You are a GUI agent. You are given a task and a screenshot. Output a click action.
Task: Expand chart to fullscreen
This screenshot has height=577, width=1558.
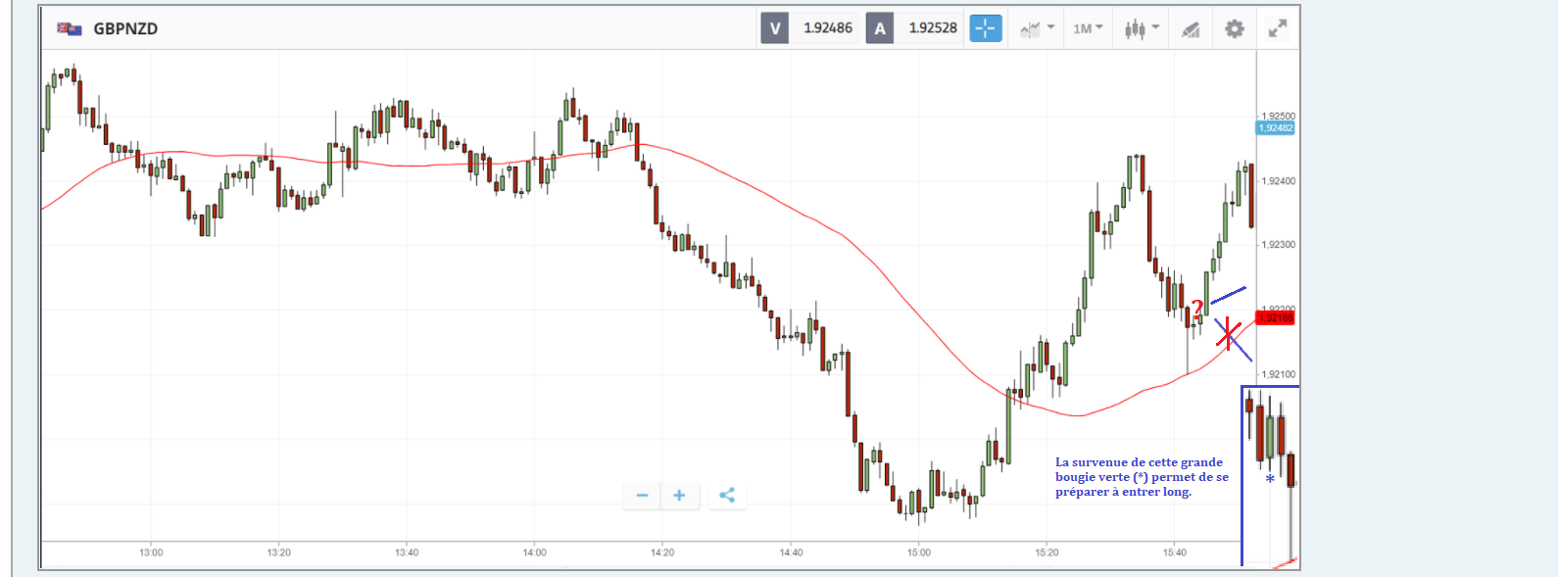(1278, 28)
